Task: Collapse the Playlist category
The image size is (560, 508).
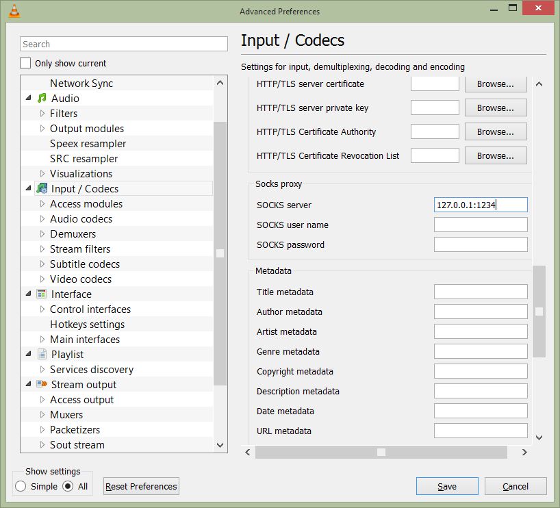Action: [x=29, y=354]
